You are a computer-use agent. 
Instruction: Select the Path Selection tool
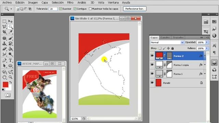[x=4, y=66]
